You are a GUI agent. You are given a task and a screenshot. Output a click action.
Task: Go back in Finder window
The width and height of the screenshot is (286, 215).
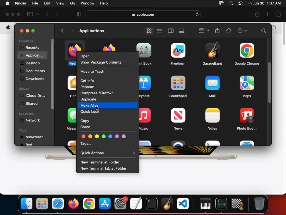(x=62, y=31)
